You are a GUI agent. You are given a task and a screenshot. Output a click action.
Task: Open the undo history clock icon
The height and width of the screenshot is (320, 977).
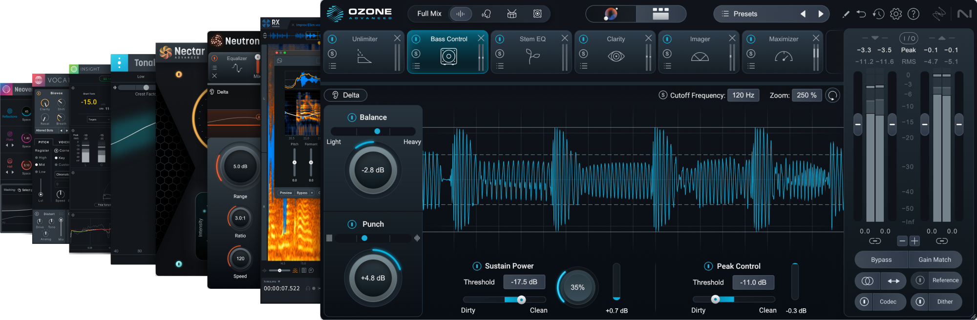pos(878,14)
